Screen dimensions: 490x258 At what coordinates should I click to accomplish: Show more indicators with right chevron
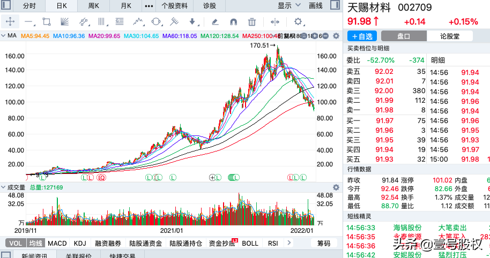point(289,242)
